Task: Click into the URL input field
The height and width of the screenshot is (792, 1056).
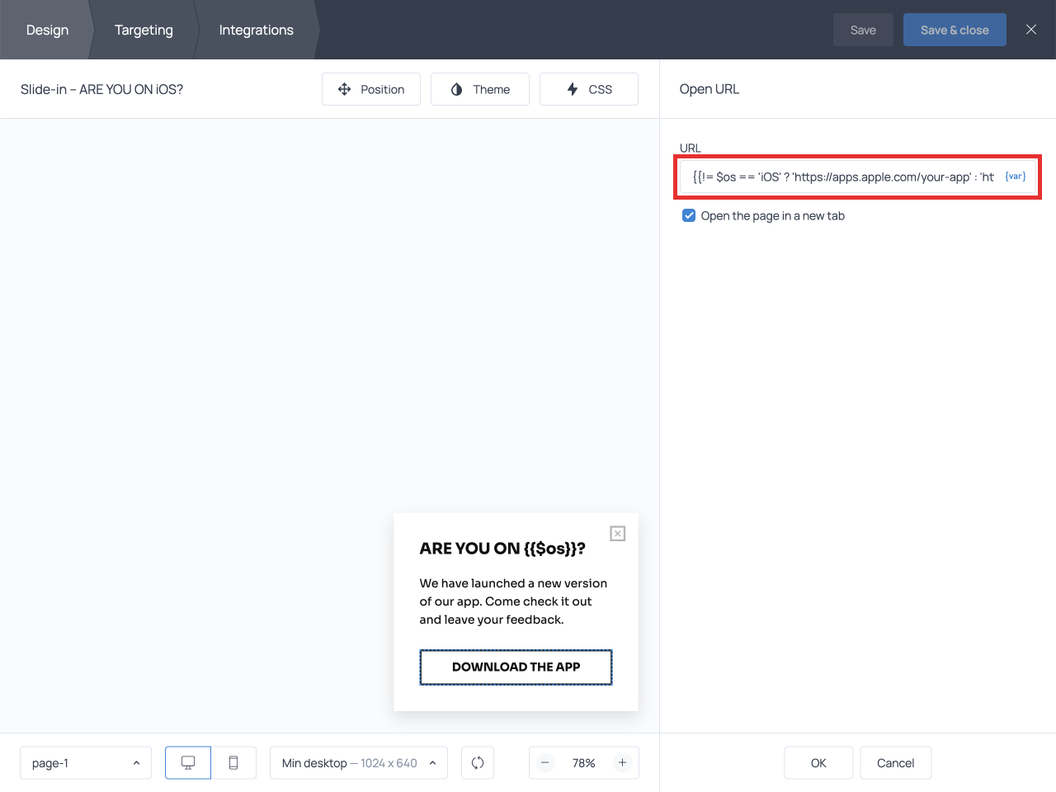Action: 841,177
